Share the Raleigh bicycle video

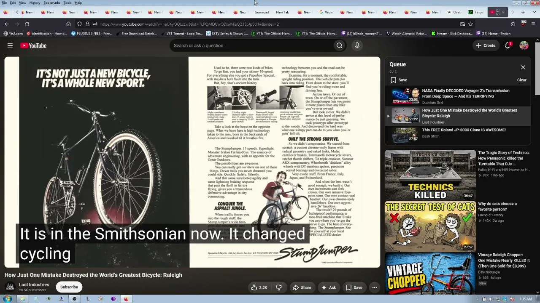[302, 287]
